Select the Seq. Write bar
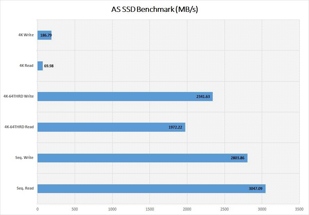Viewport: 309px width, 215px height. 142,158
